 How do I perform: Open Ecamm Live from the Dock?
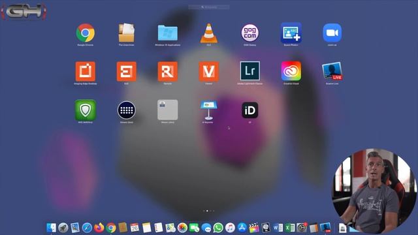click(325, 228)
